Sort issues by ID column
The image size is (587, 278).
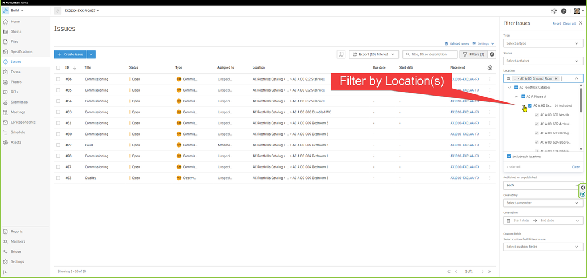coord(71,67)
